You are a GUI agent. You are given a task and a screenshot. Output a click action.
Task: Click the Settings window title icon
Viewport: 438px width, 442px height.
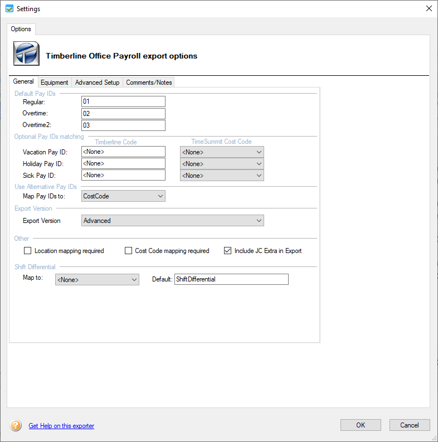[9, 9]
